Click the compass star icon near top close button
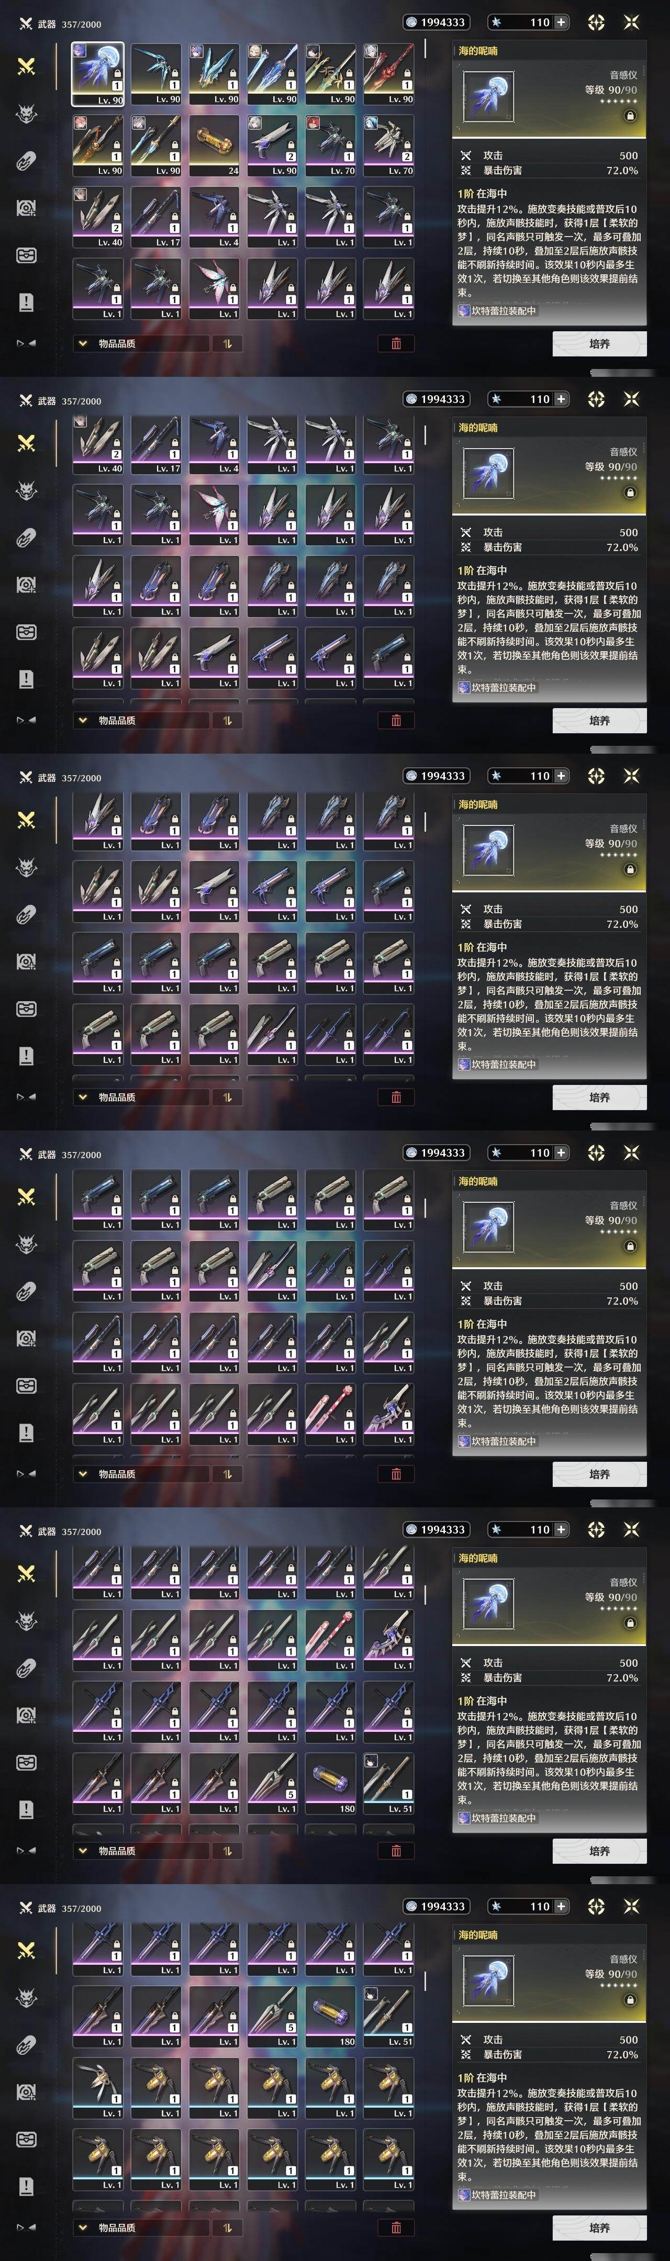 click(596, 22)
